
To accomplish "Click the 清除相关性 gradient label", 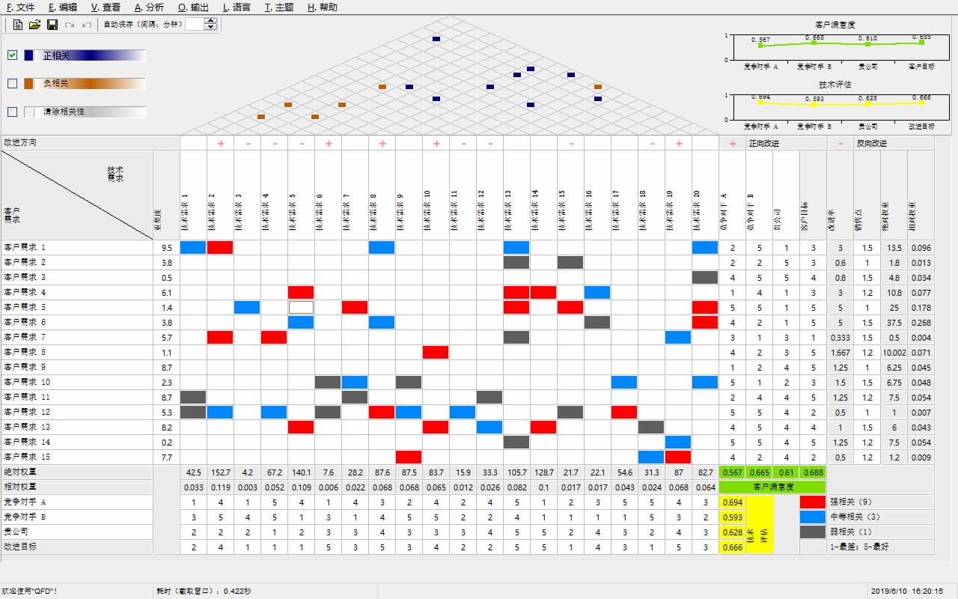I will pyautogui.click(x=91, y=112).
